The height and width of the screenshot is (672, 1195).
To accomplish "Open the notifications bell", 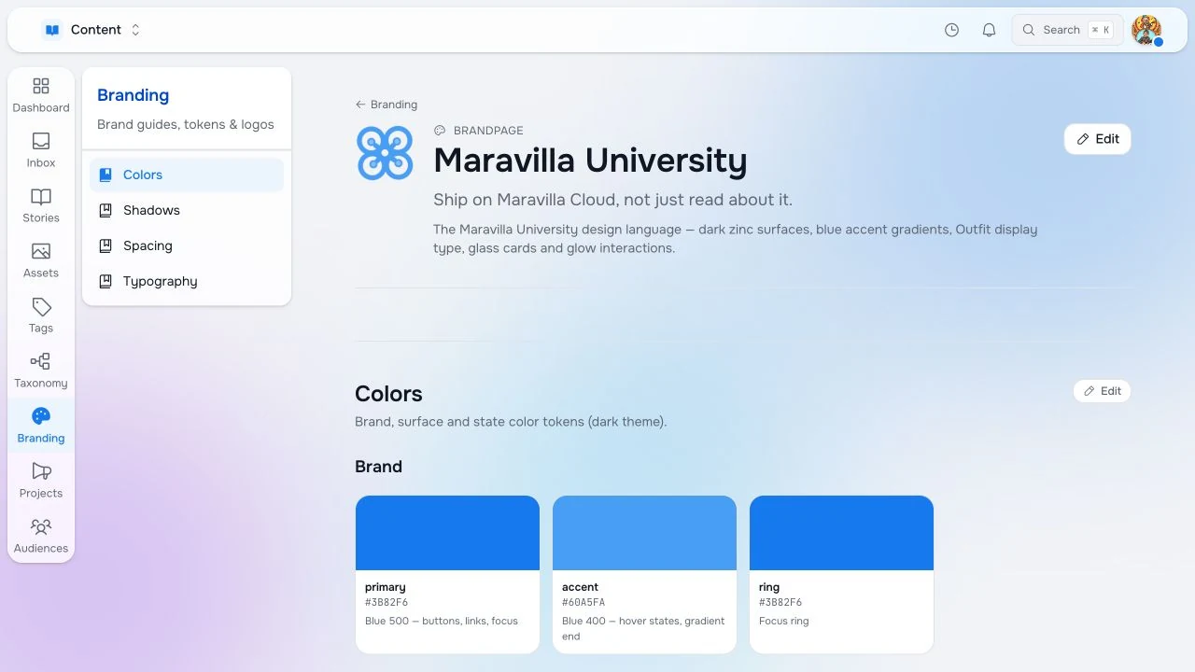I will 990,30.
